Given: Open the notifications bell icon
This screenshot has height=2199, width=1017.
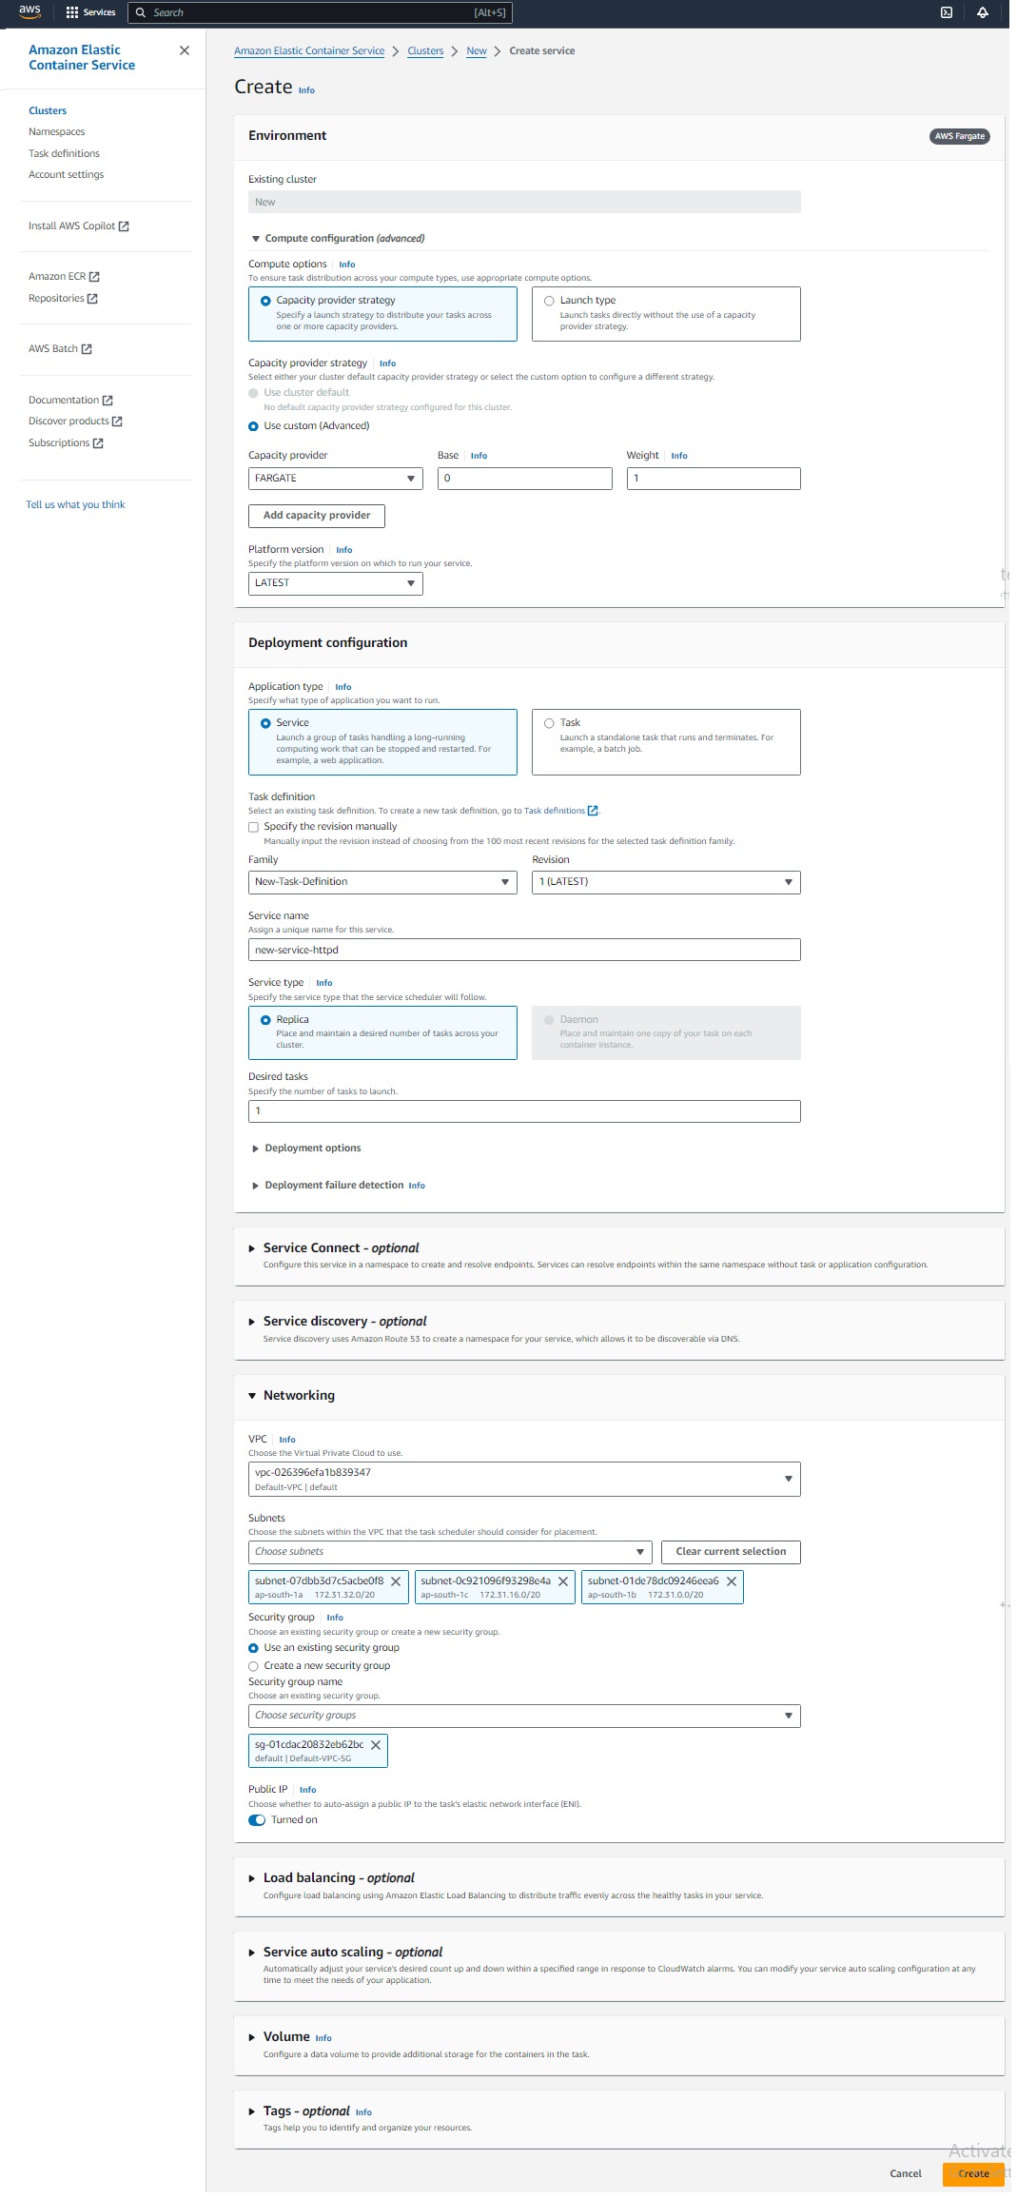Looking at the screenshot, I should coord(982,12).
